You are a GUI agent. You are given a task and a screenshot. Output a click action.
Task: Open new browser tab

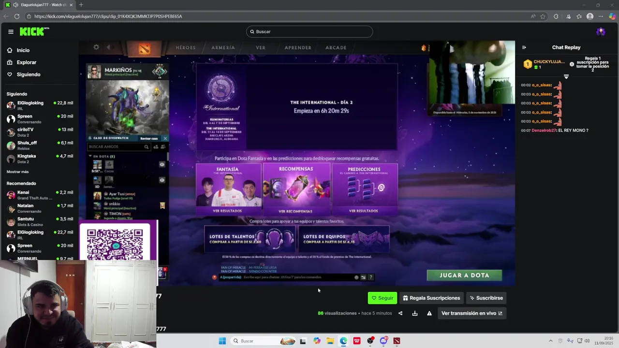81,5
